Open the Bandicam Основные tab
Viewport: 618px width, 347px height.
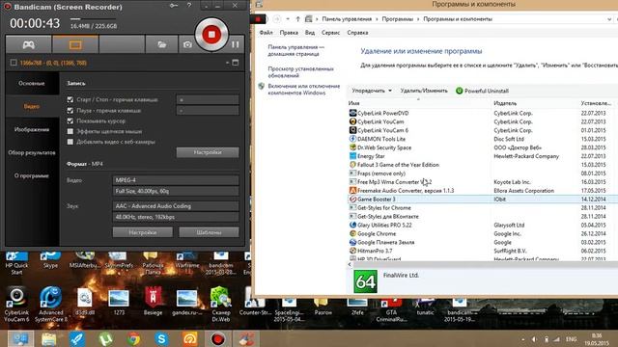pyautogui.click(x=32, y=84)
